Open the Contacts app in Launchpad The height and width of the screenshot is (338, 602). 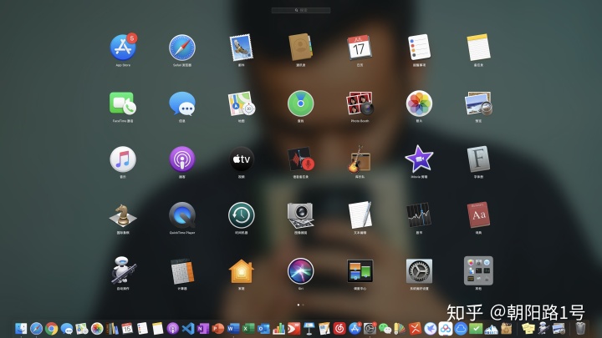(x=300, y=48)
